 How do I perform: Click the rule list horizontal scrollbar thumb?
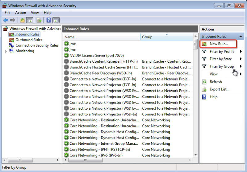pyautogui.click(x=85, y=160)
